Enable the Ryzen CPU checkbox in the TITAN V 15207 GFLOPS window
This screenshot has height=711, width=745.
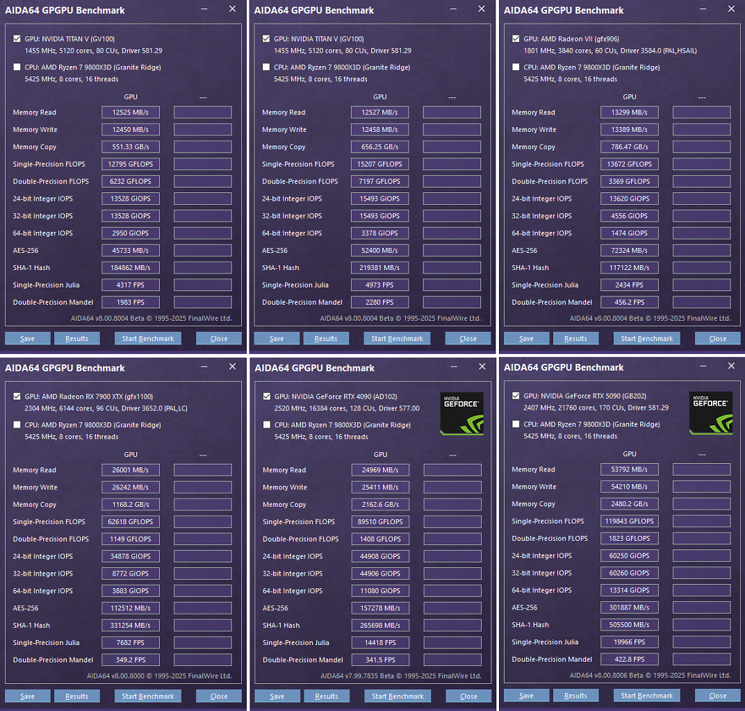click(x=266, y=67)
